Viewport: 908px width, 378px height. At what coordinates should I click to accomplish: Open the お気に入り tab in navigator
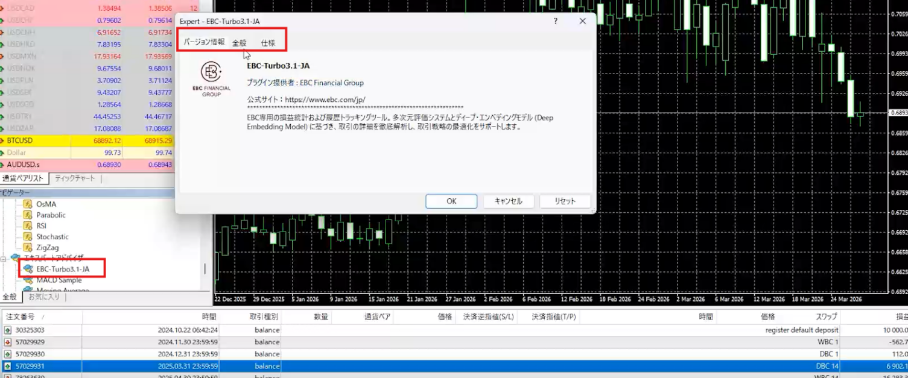43,297
